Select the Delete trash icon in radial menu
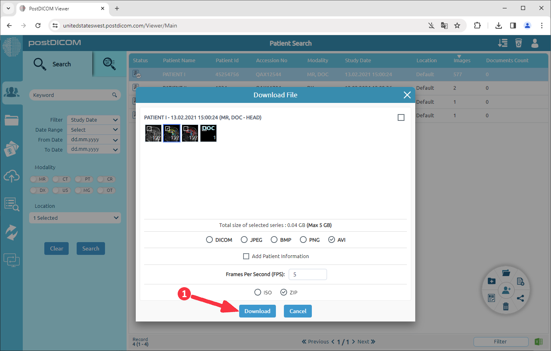 pyautogui.click(x=506, y=307)
